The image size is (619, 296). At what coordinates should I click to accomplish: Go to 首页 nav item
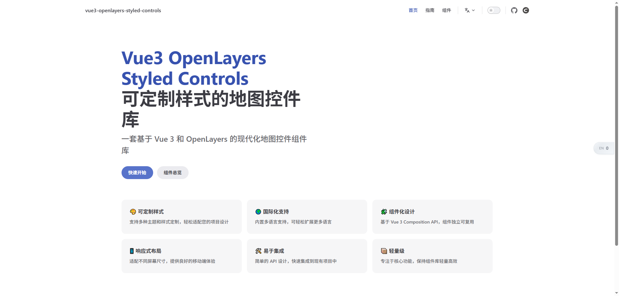pyautogui.click(x=413, y=10)
